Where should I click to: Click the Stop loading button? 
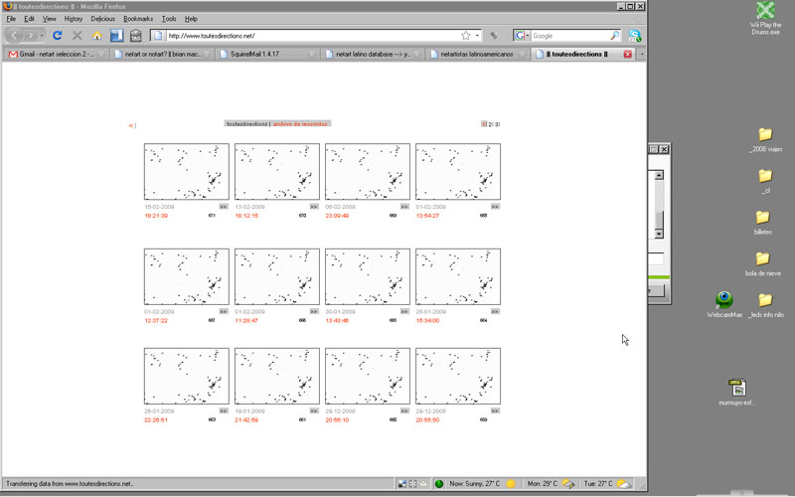click(77, 36)
